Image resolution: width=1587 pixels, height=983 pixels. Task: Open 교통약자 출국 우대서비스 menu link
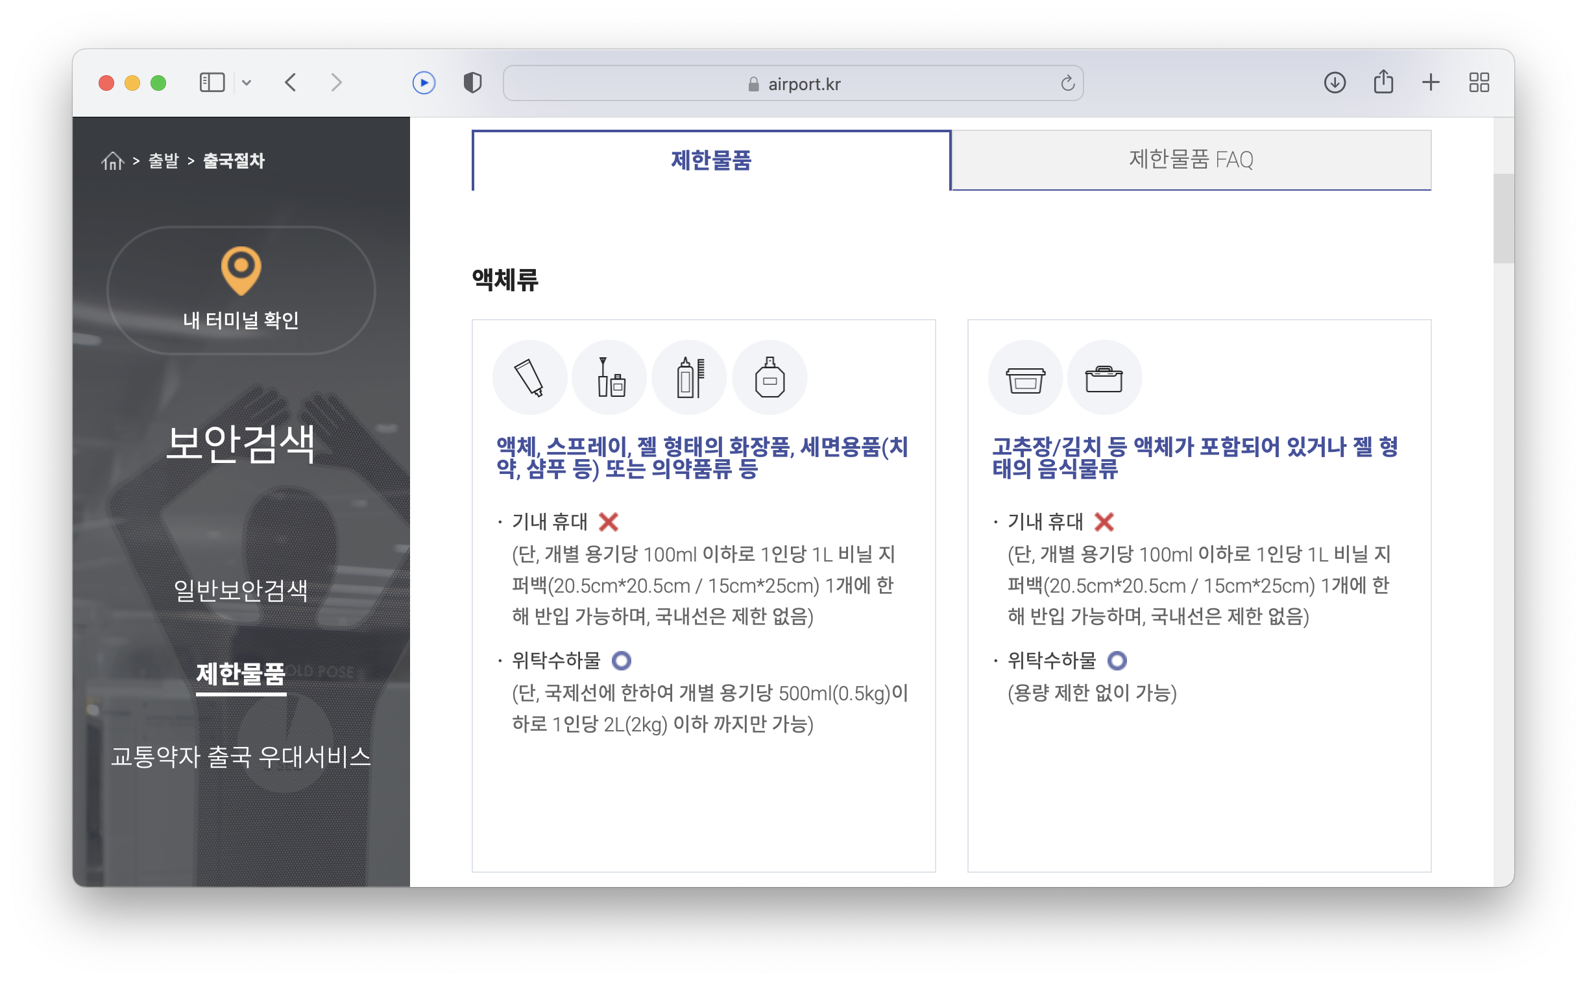click(241, 757)
